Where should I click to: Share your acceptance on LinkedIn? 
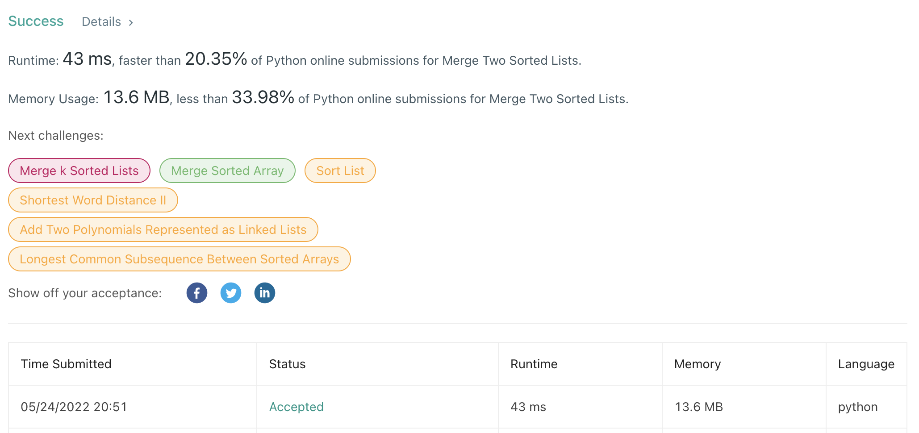pyautogui.click(x=264, y=293)
